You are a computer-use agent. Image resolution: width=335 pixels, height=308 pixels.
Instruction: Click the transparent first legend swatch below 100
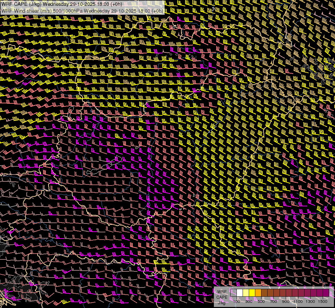coord(234,293)
